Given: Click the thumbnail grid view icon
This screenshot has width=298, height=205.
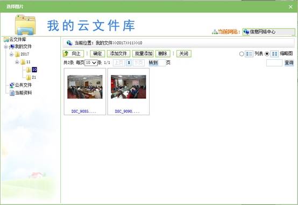Looking at the screenshot, I should (274, 54).
